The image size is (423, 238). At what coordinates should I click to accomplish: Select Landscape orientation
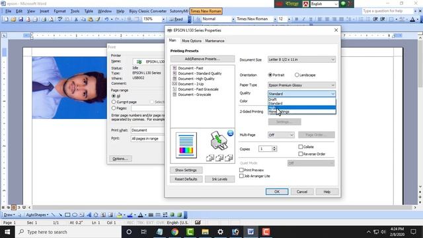coord(297,75)
